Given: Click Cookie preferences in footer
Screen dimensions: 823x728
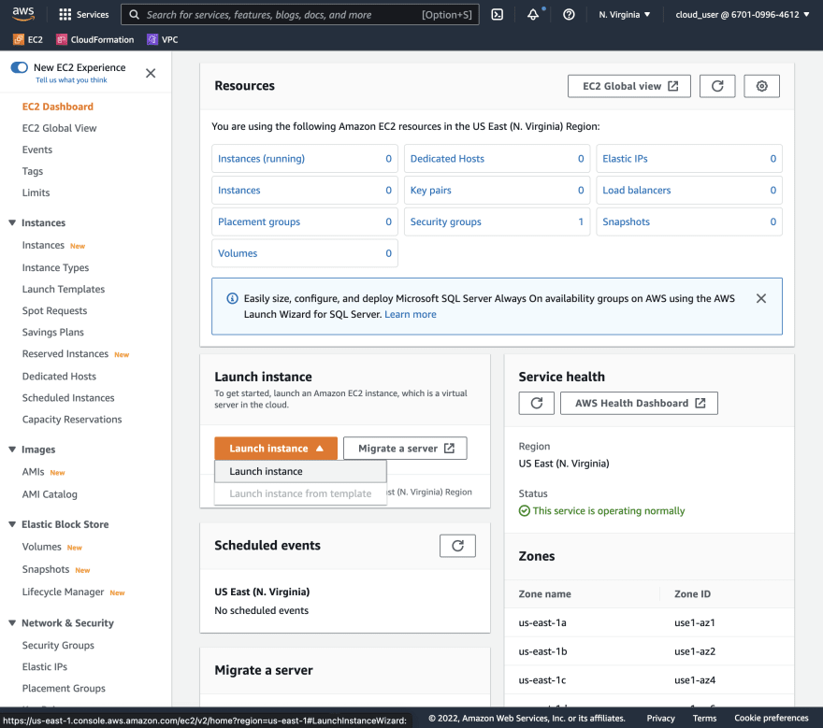Looking at the screenshot, I should [771, 718].
